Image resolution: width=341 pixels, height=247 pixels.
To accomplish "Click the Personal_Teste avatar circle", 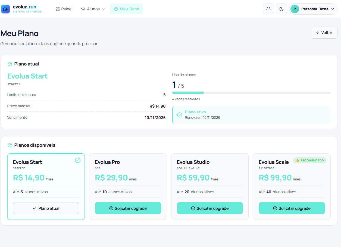I will [x=295, y=9].
